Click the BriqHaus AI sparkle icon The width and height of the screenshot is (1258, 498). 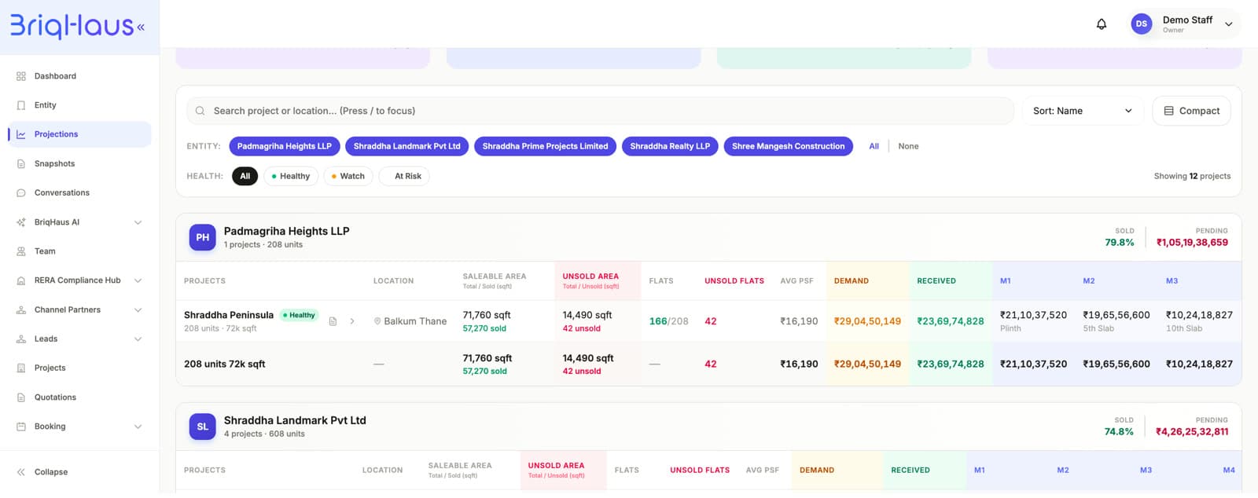pos(21,222)
